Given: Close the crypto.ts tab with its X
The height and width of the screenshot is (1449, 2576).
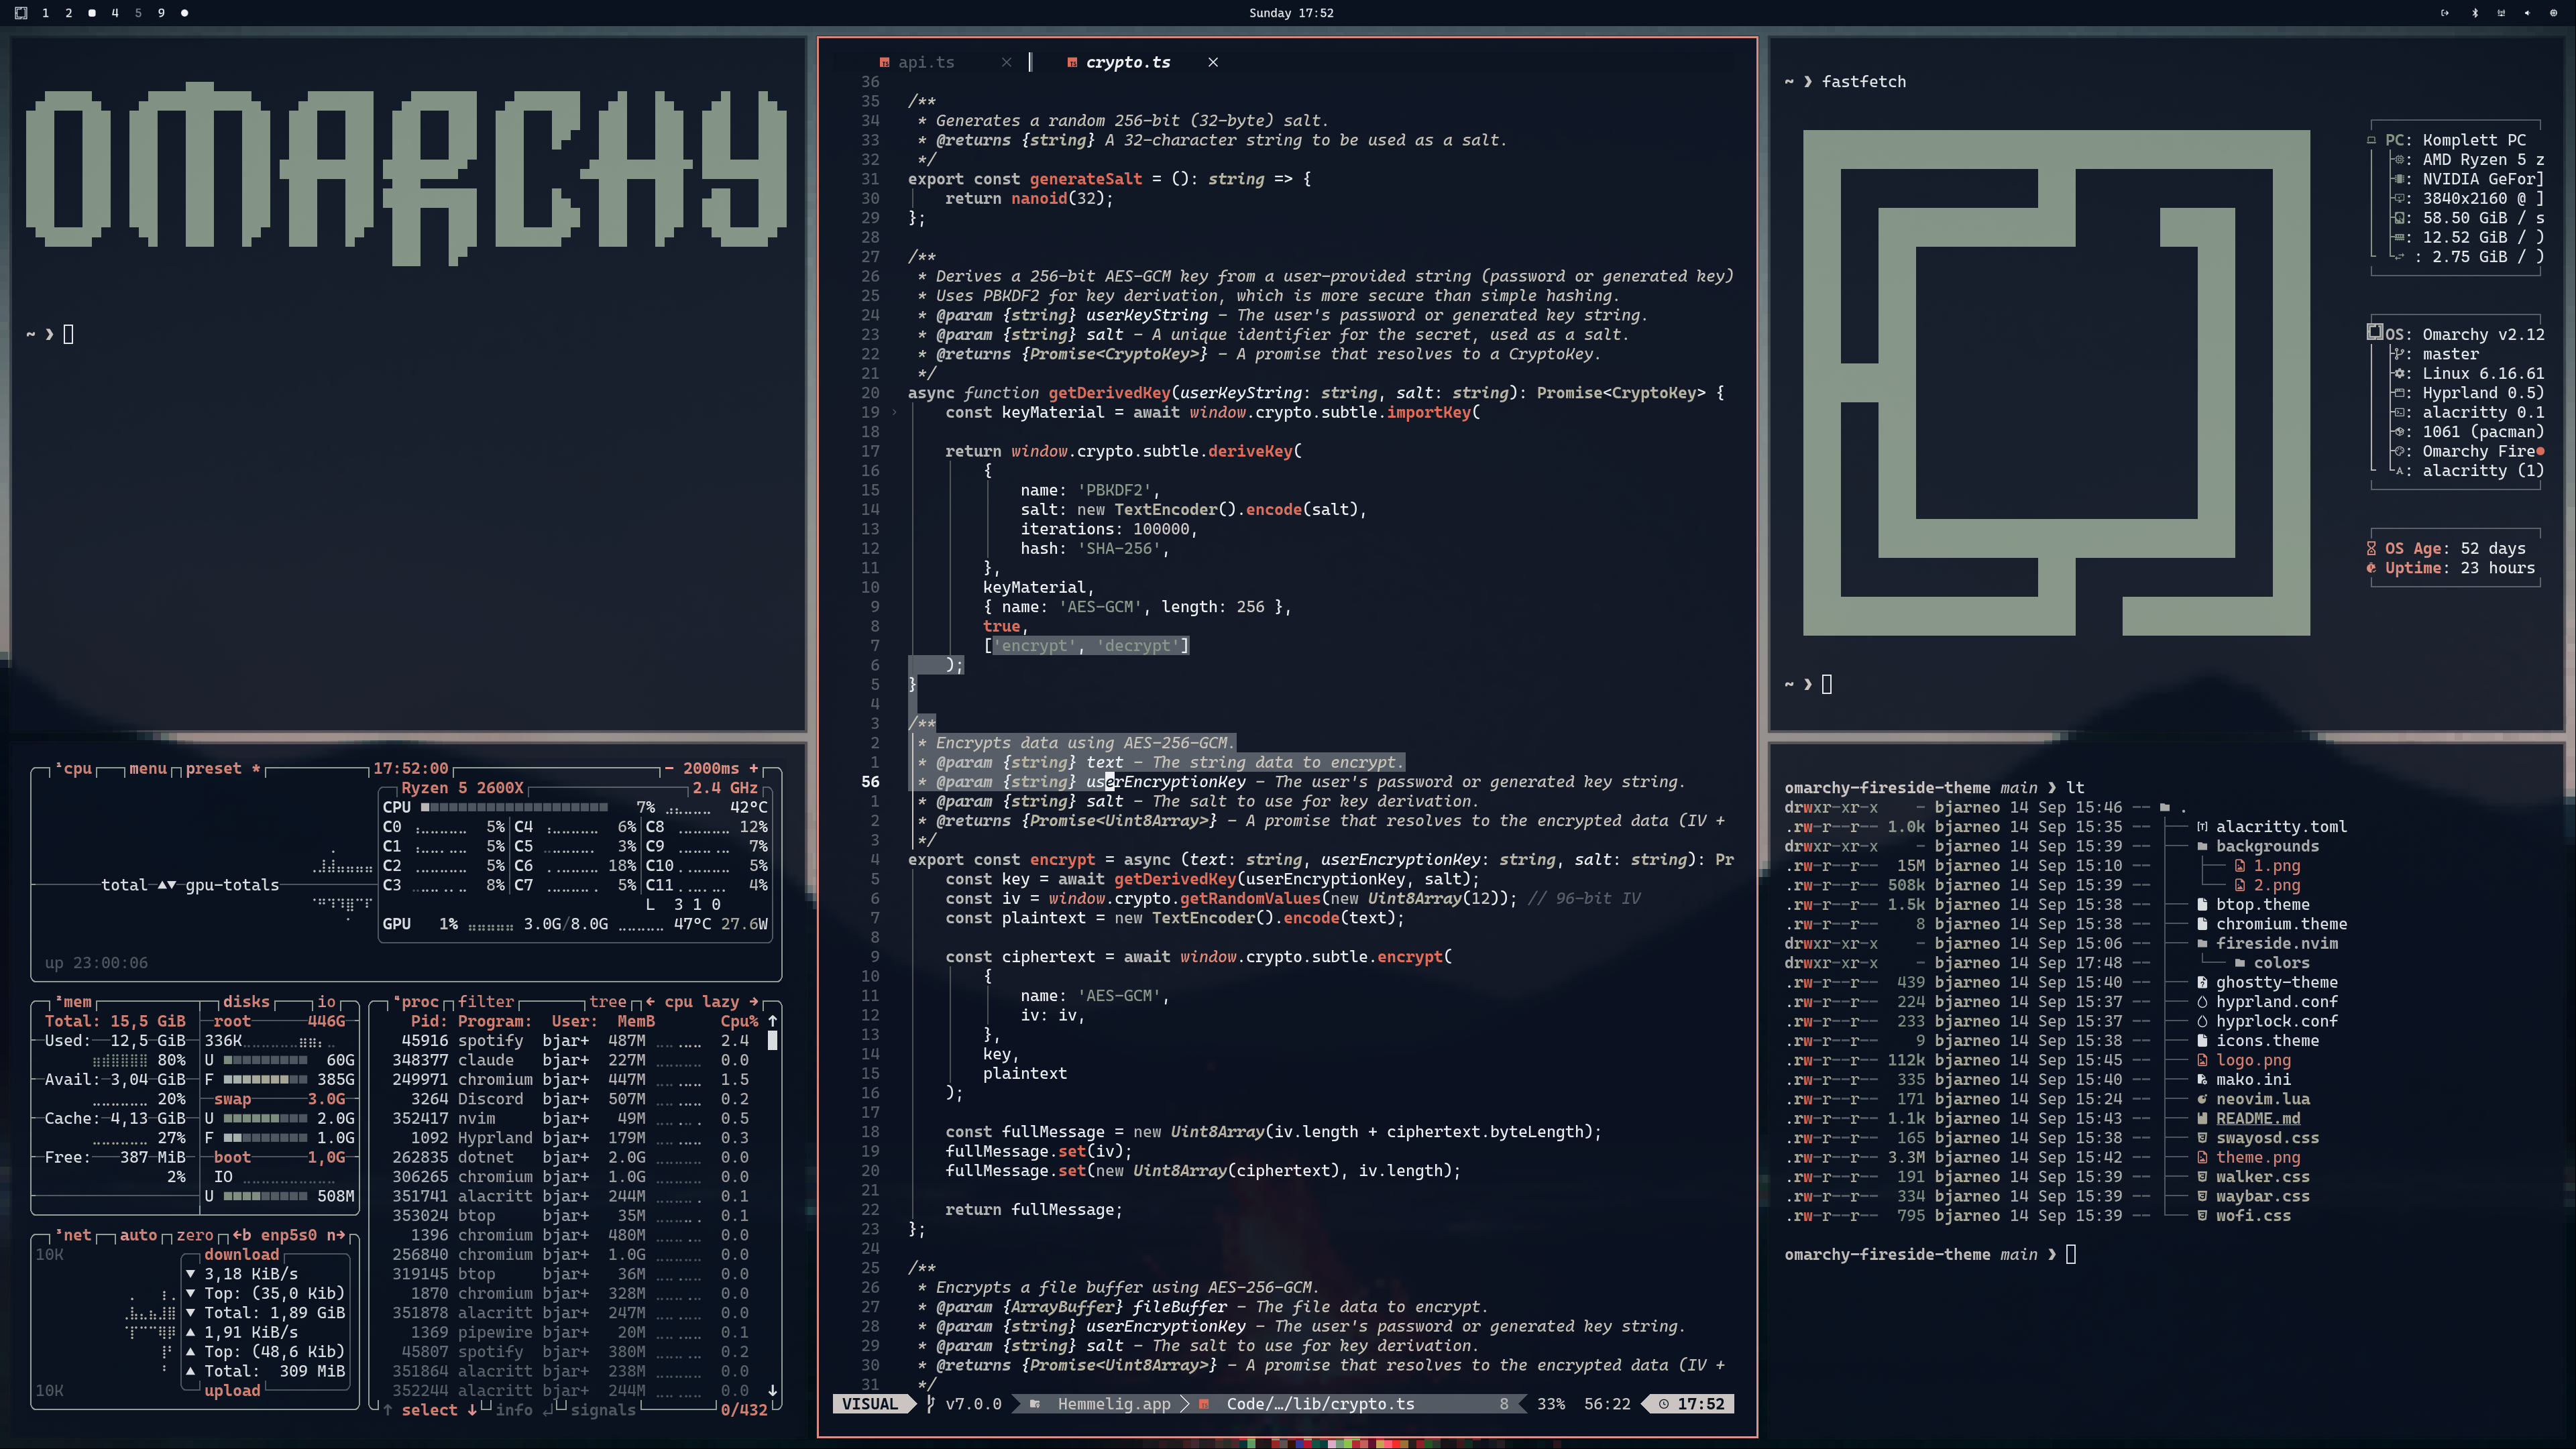Looking at the screenshot, I should coord(1213,62).
